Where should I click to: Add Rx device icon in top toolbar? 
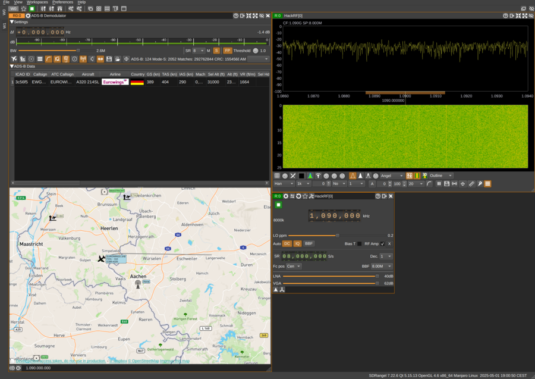[x=43, y=8]
